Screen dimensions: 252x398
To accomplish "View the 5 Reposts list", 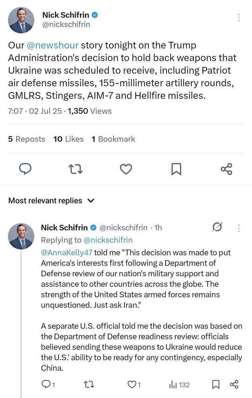I will click(27, 139).
